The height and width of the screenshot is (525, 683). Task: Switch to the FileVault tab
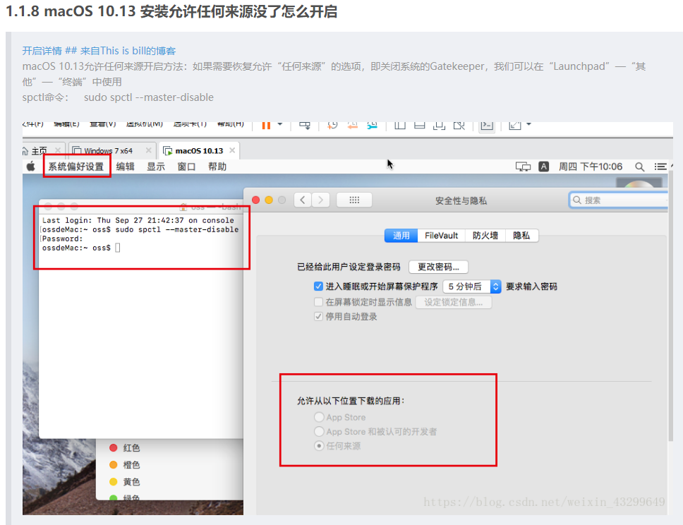(441, 236)
